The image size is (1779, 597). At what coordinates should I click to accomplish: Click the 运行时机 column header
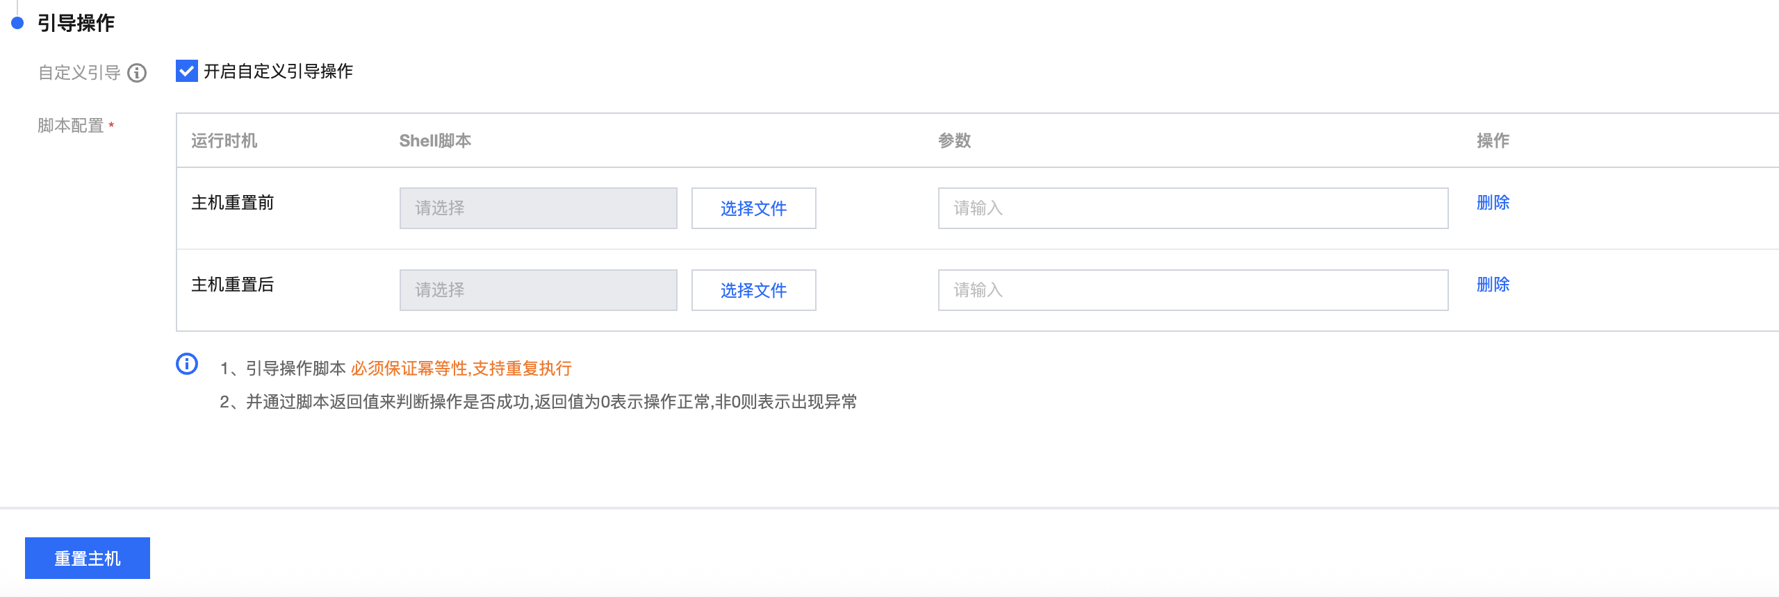(224, 141)
